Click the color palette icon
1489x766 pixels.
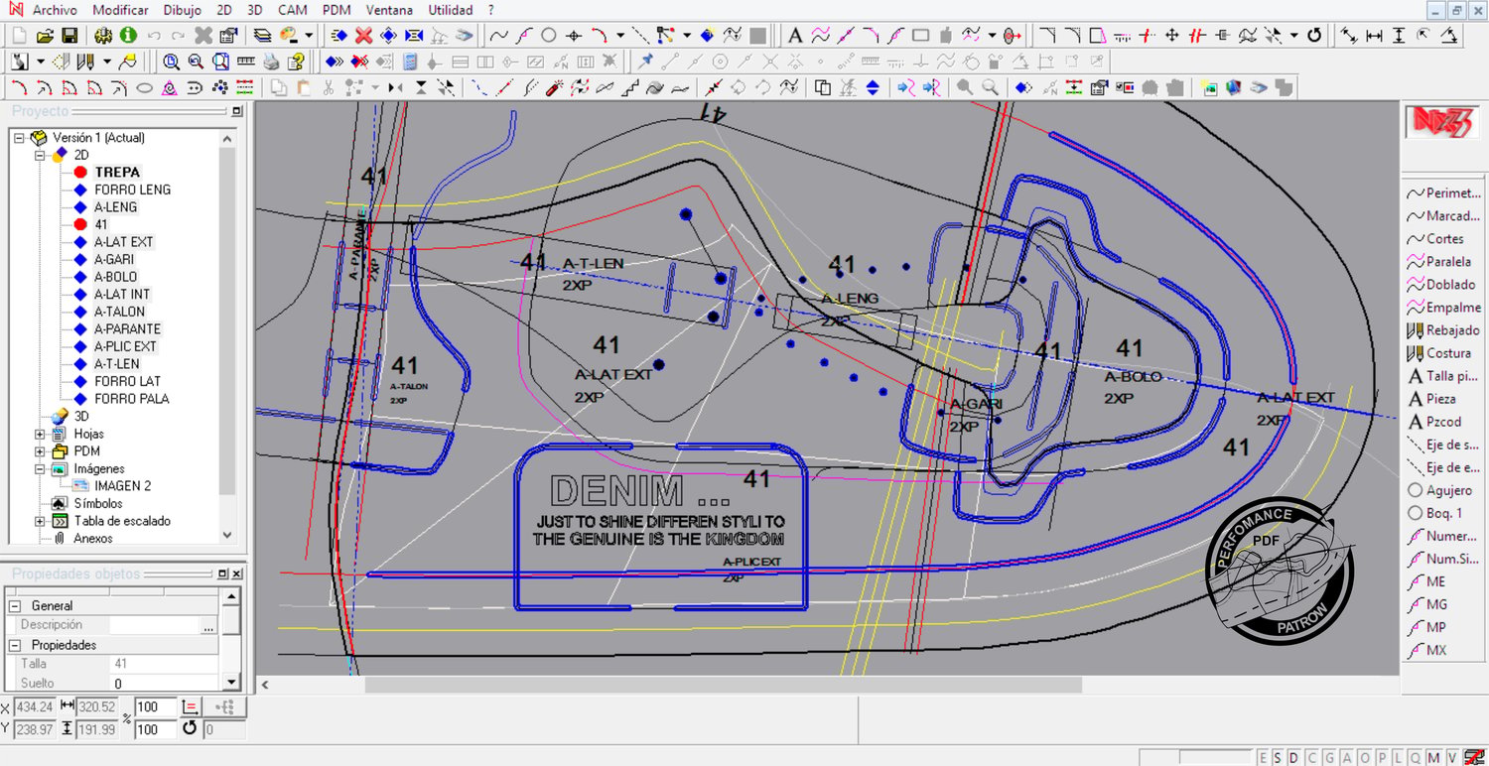289,36
